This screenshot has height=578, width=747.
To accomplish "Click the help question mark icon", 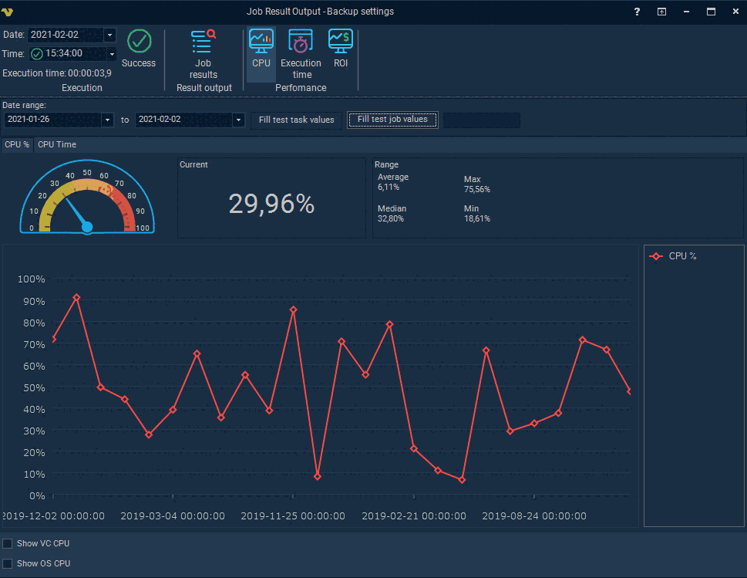I will pyautogui.click(x=637, y=12).
